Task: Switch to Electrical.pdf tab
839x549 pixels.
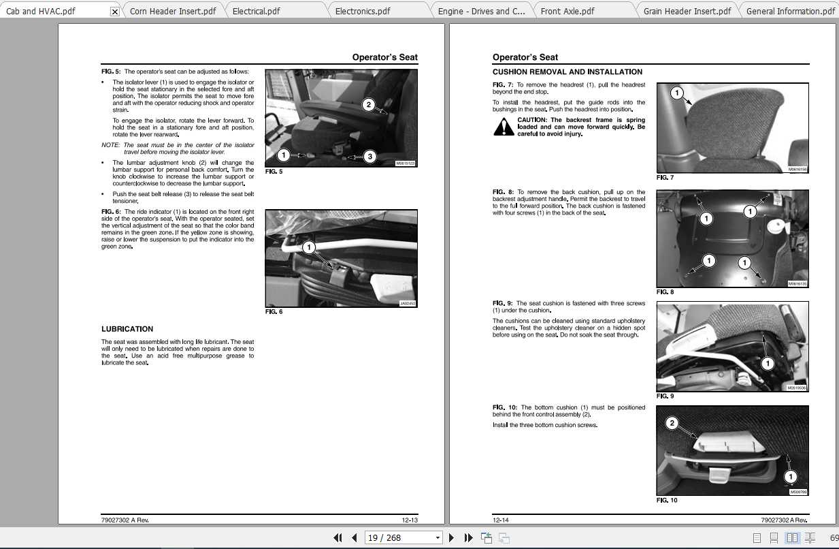Action: (x=256, y=11)
